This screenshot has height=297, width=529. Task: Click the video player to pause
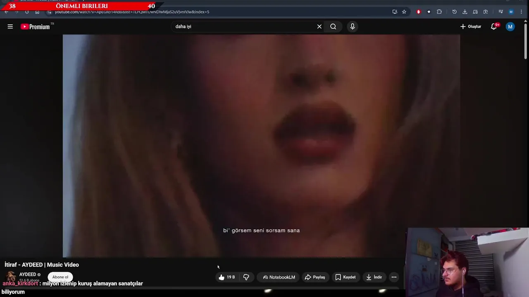261,146
